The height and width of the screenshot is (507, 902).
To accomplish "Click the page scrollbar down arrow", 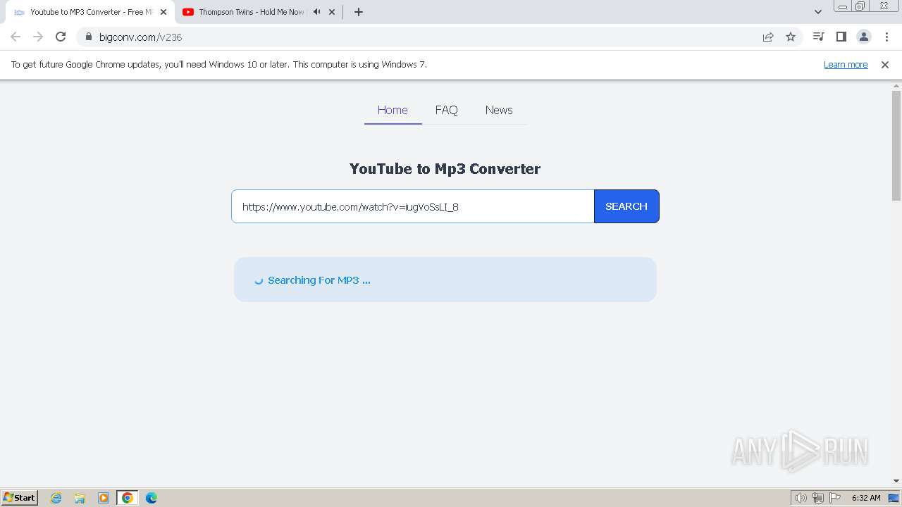I will [896, 481].
